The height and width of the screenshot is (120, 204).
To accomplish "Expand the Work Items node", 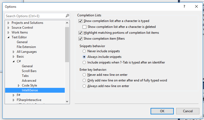I will pyautogui.click(x=8, y=32).
